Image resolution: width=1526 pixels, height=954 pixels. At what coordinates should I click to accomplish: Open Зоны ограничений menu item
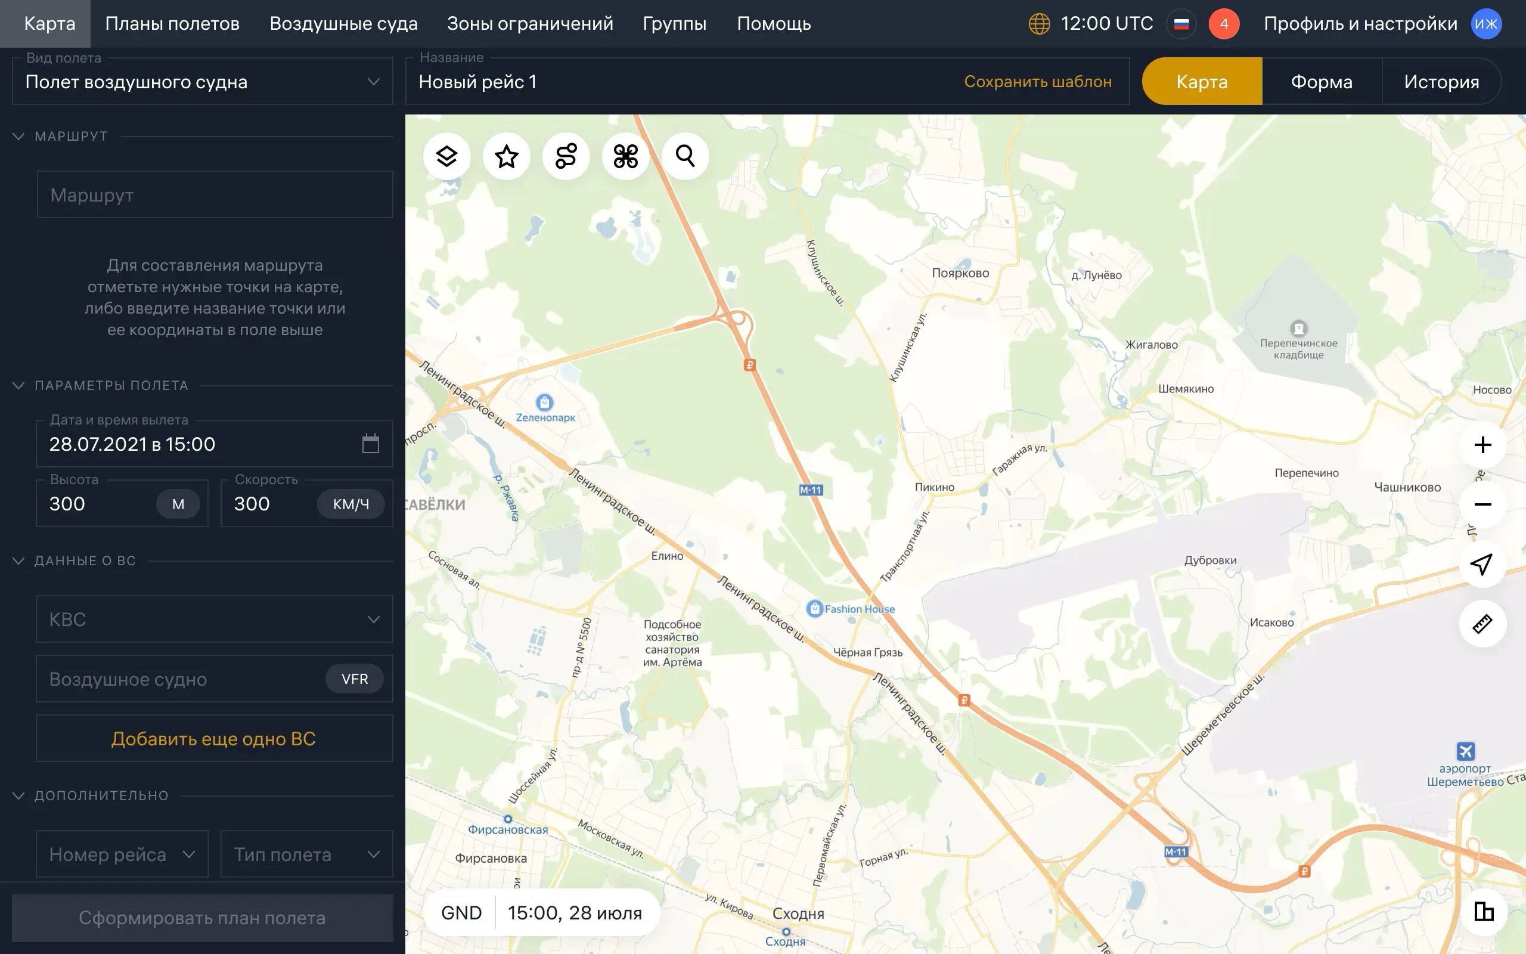(x=530, y=24)
